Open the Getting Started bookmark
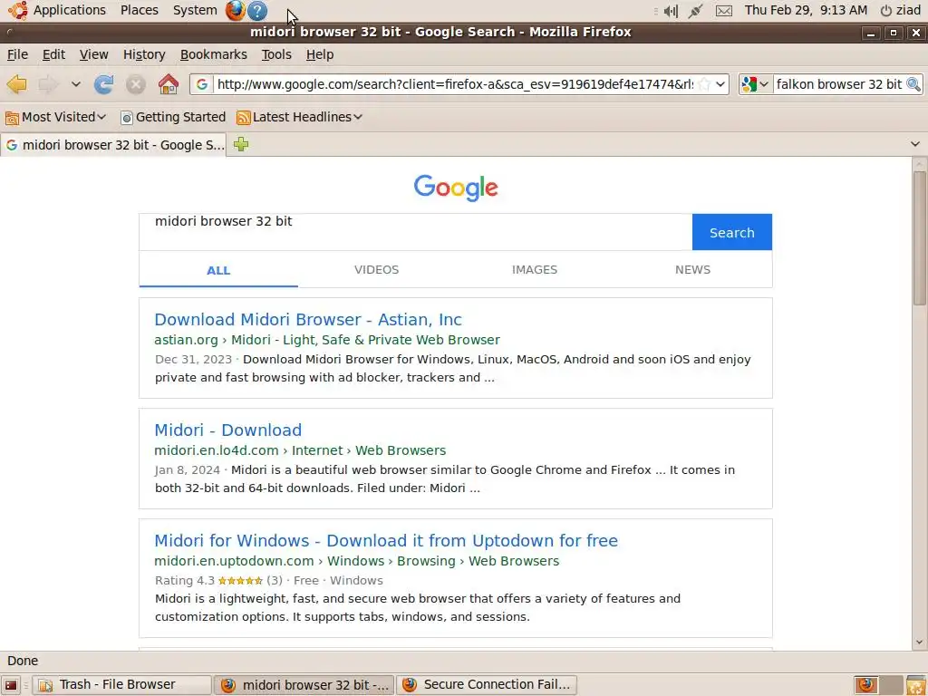The width and height of the screenshot is (928, 696). (173, 117)
